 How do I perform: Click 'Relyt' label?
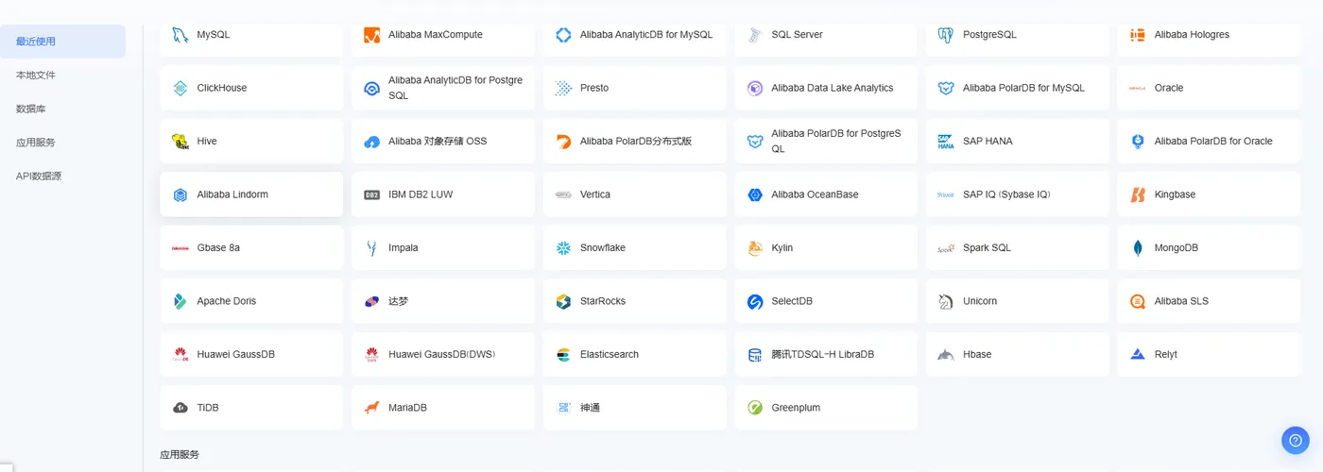click(x=1166, y=355)
